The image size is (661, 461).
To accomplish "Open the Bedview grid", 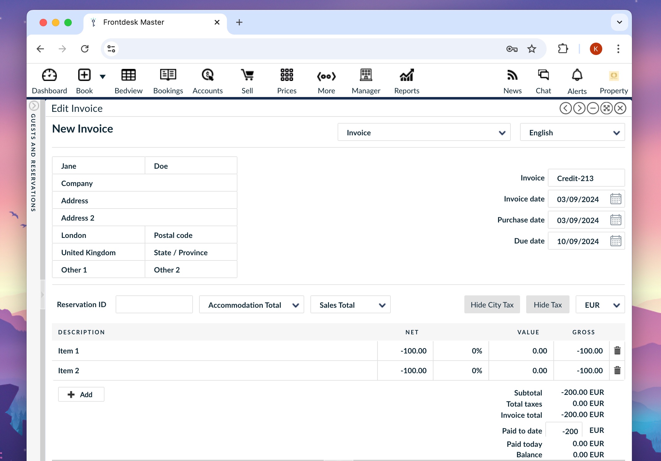I will coord(129,81).
